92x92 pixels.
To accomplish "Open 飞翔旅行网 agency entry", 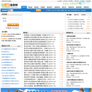I will (70, 54).
